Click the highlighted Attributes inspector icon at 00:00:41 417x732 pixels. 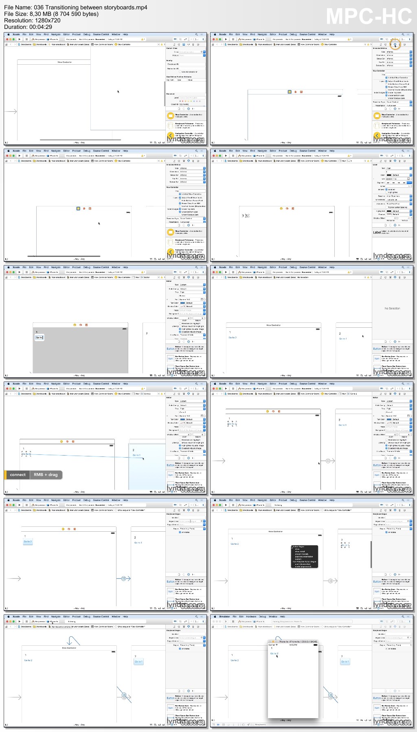coord(395,44)
